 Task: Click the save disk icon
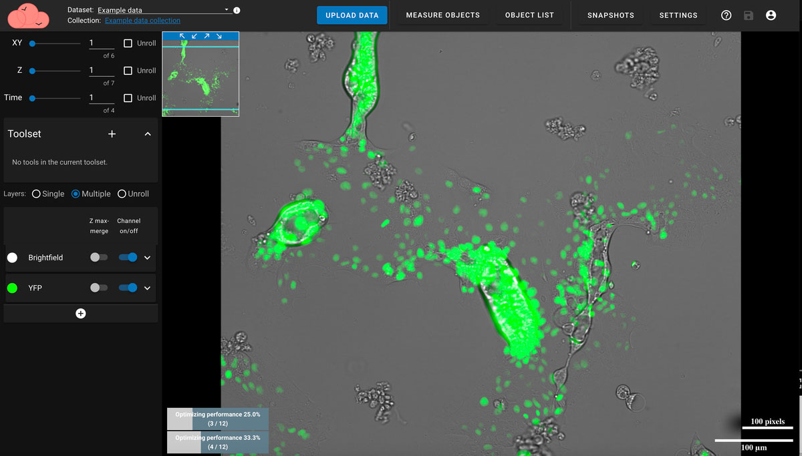749,15
